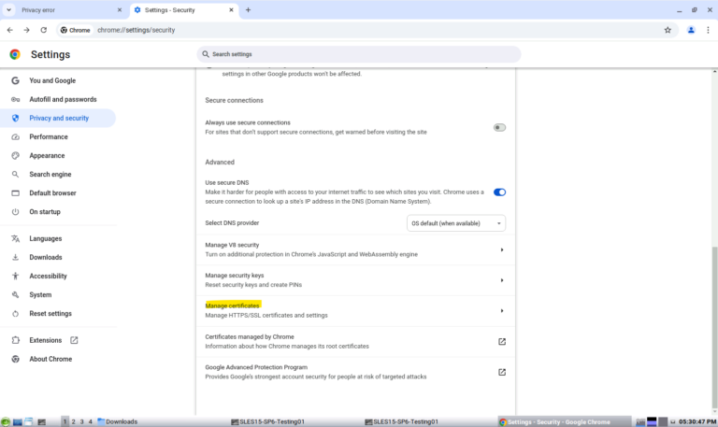Open the Select DNS provider dropdown

point(456,223)
